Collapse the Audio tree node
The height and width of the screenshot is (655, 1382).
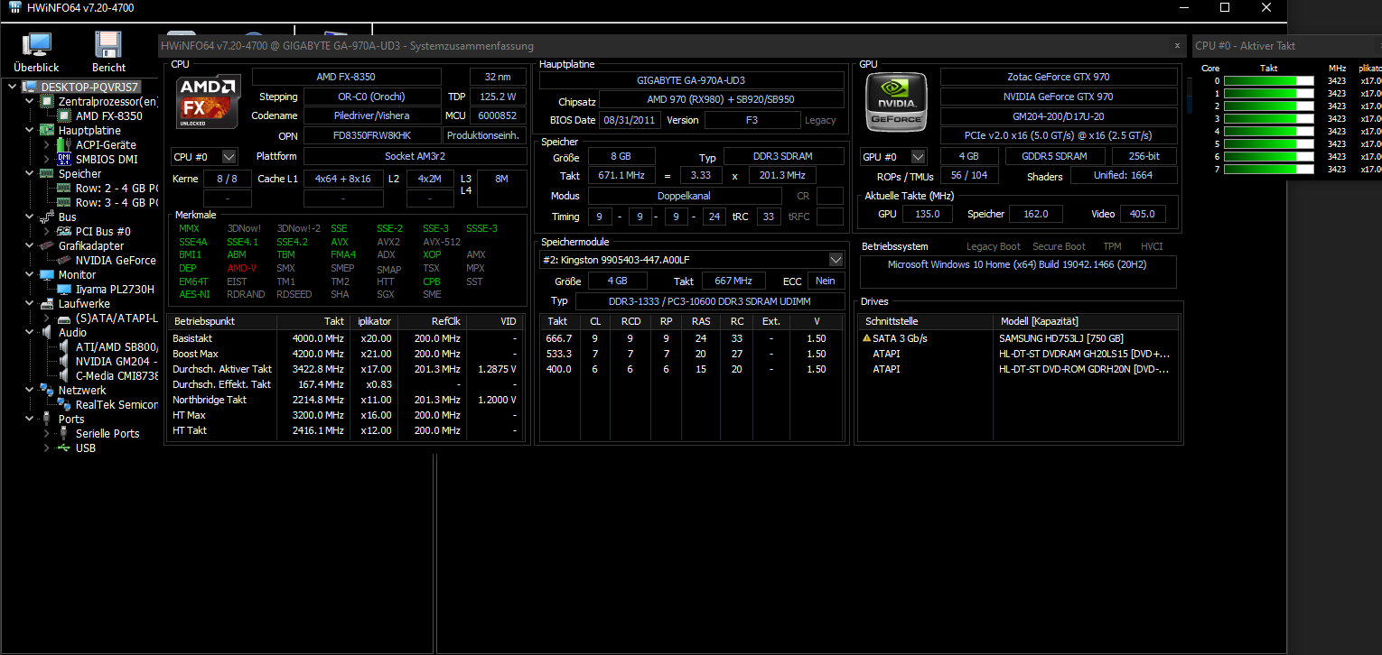30,332
